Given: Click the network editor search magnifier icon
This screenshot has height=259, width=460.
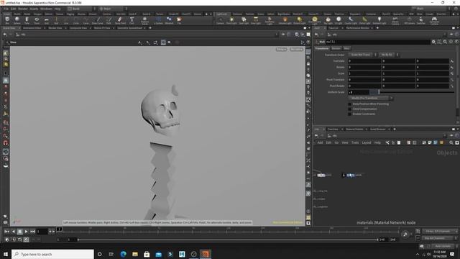Looking at the screenshot, I should click(x=451, y=142).
